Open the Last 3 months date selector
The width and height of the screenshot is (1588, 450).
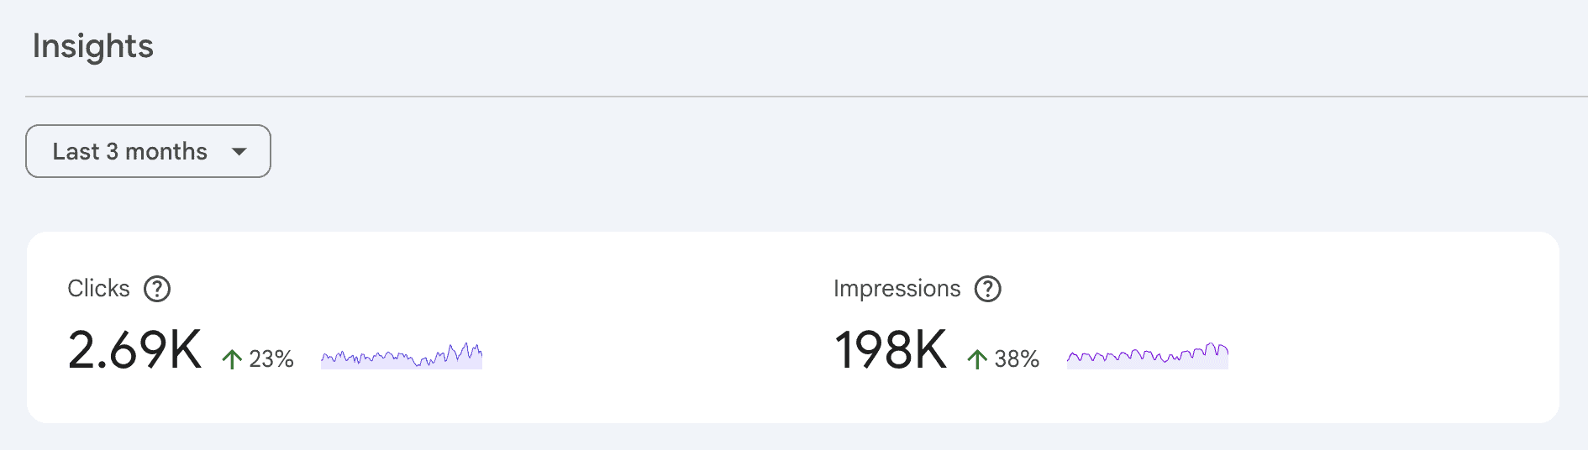click(148, 151)
